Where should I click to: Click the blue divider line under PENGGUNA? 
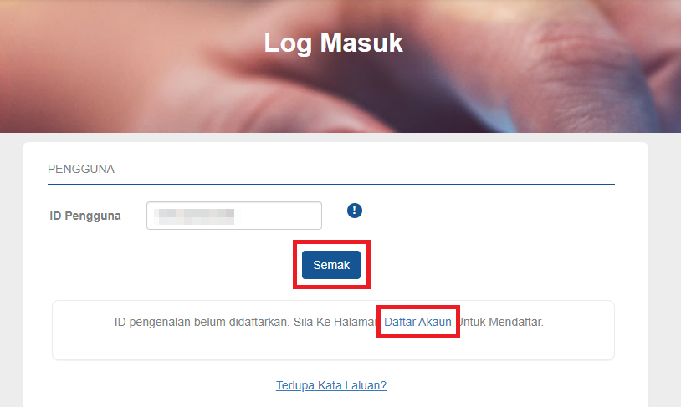coord(331,184)
